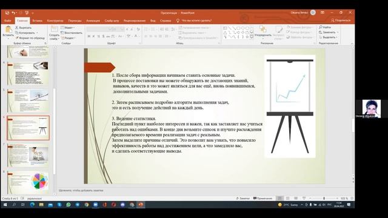Click Reset (Восстановить) slide button
This screenshot has width=388, height=218.
coord(72,33)
